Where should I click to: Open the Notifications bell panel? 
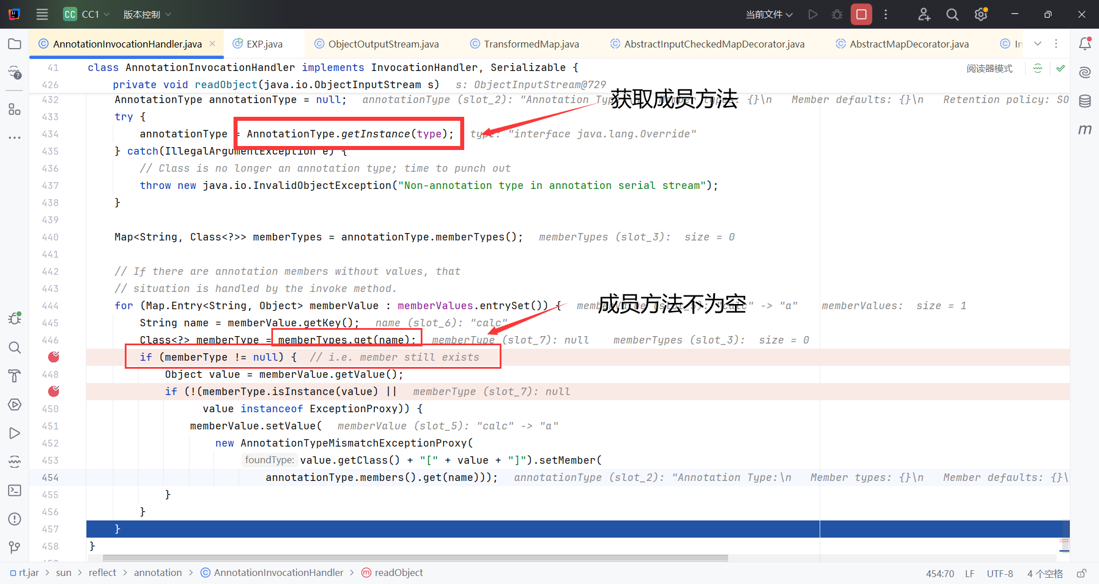pos(1085,44)
